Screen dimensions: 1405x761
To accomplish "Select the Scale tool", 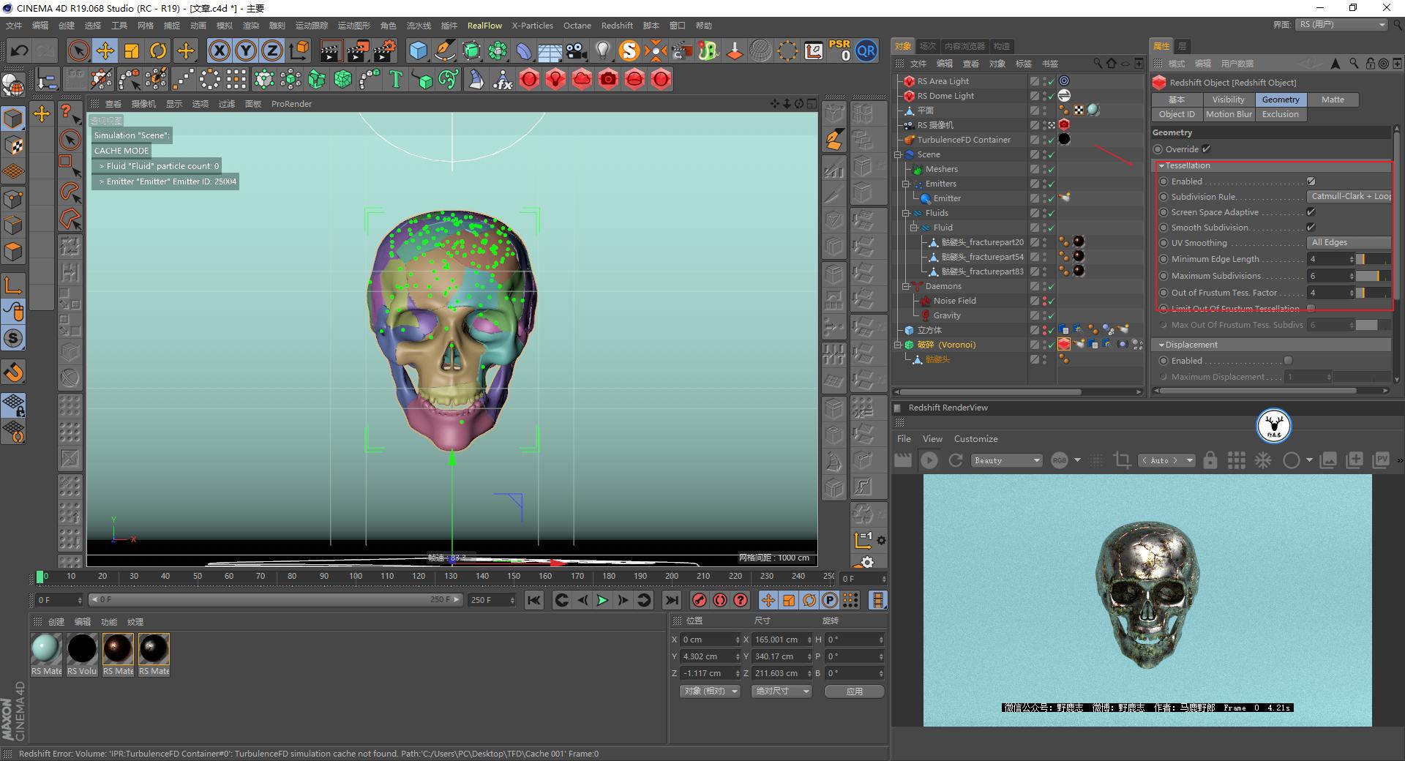I will [132, 50].
